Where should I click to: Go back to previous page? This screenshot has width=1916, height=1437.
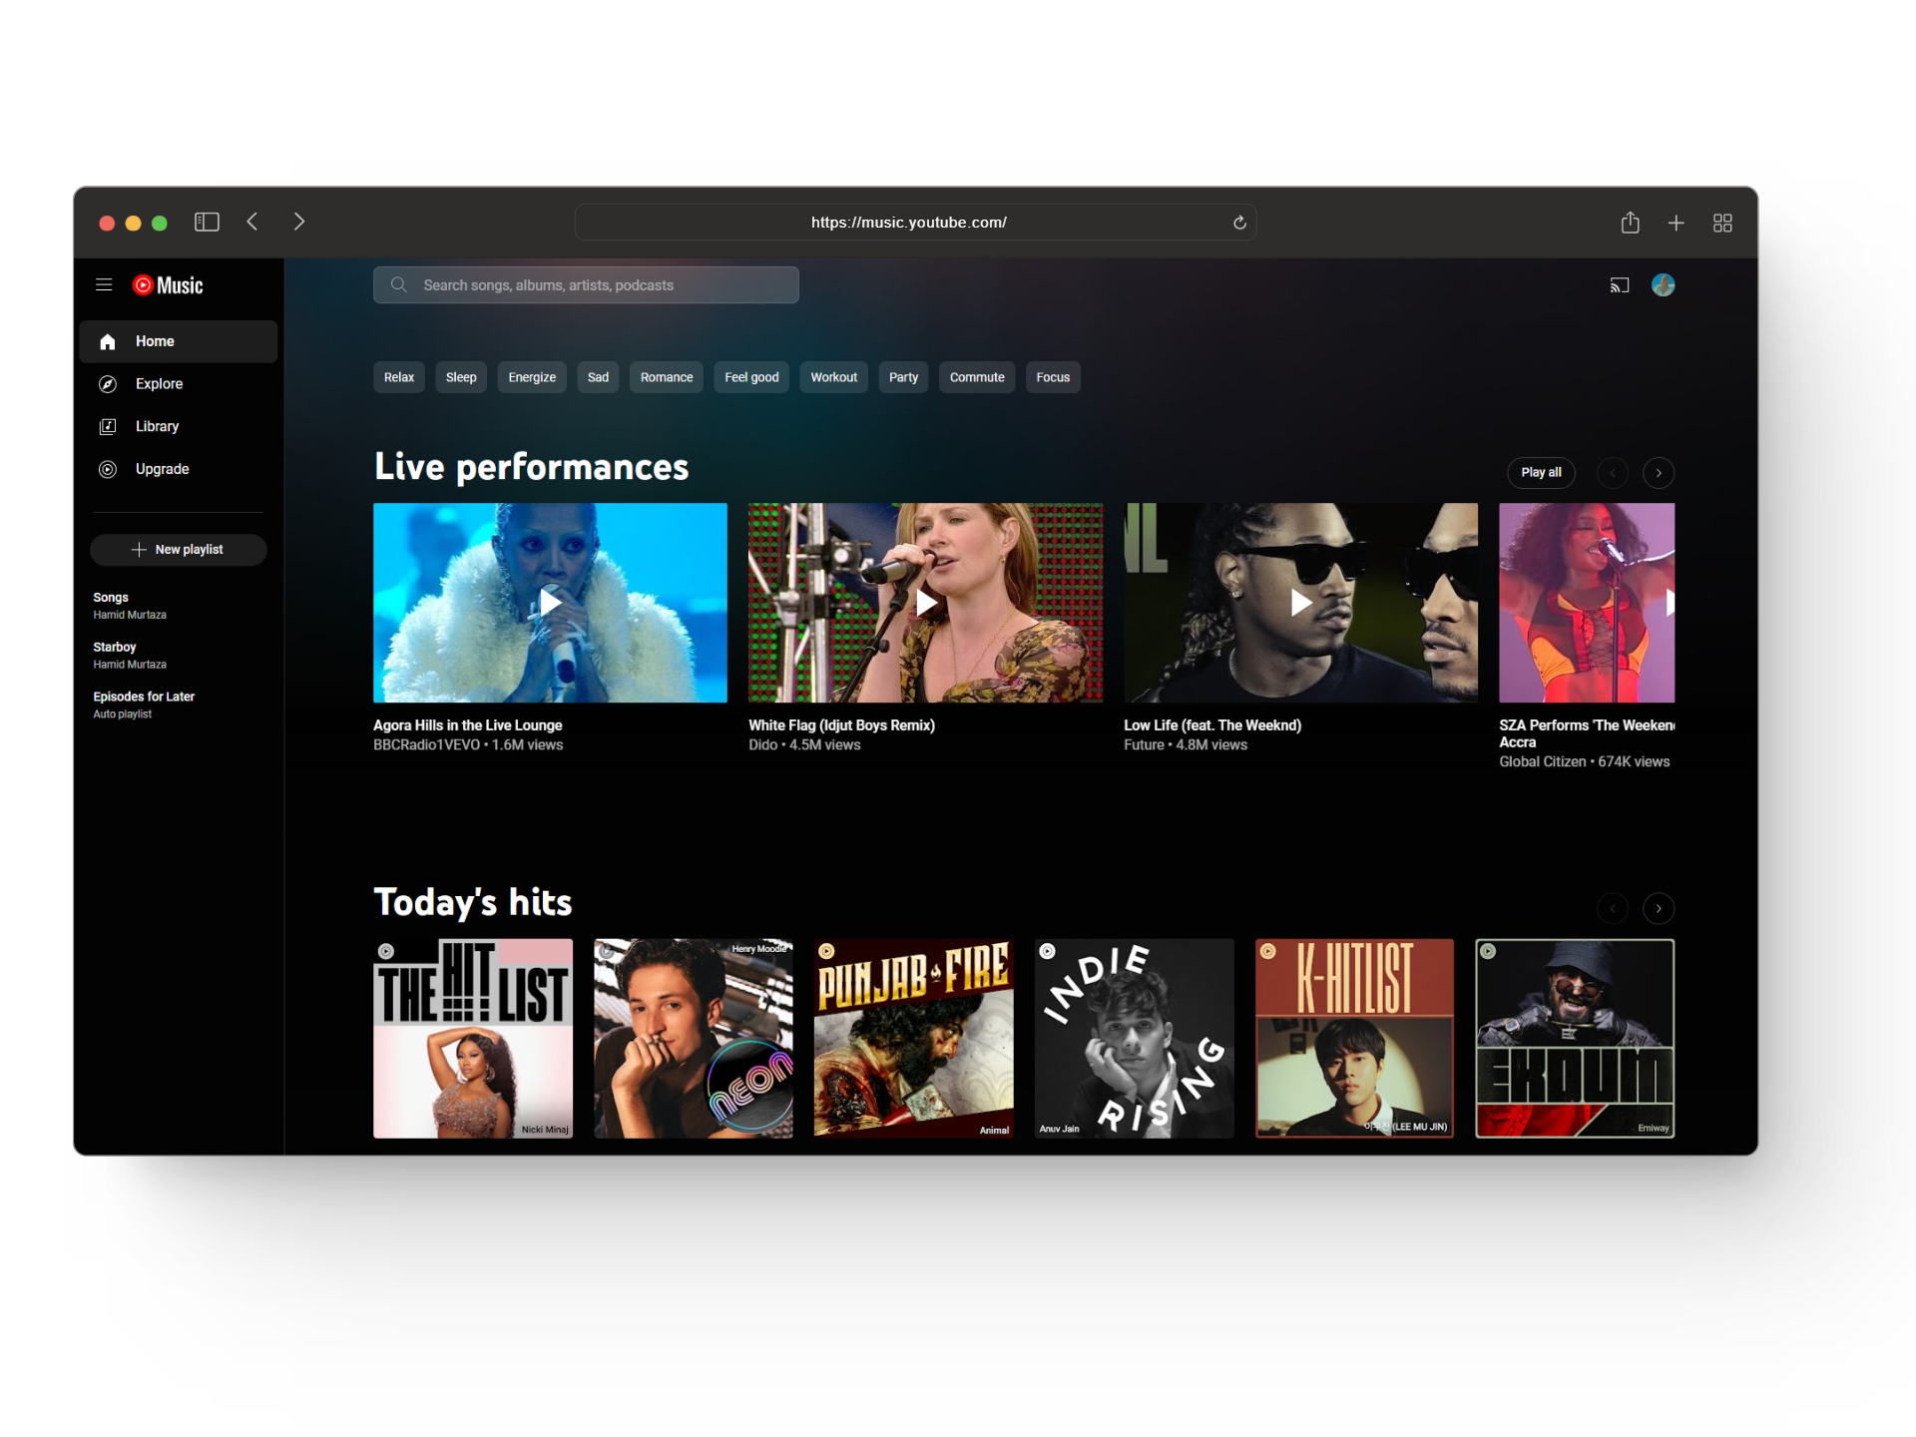click(x=252, y=222)
